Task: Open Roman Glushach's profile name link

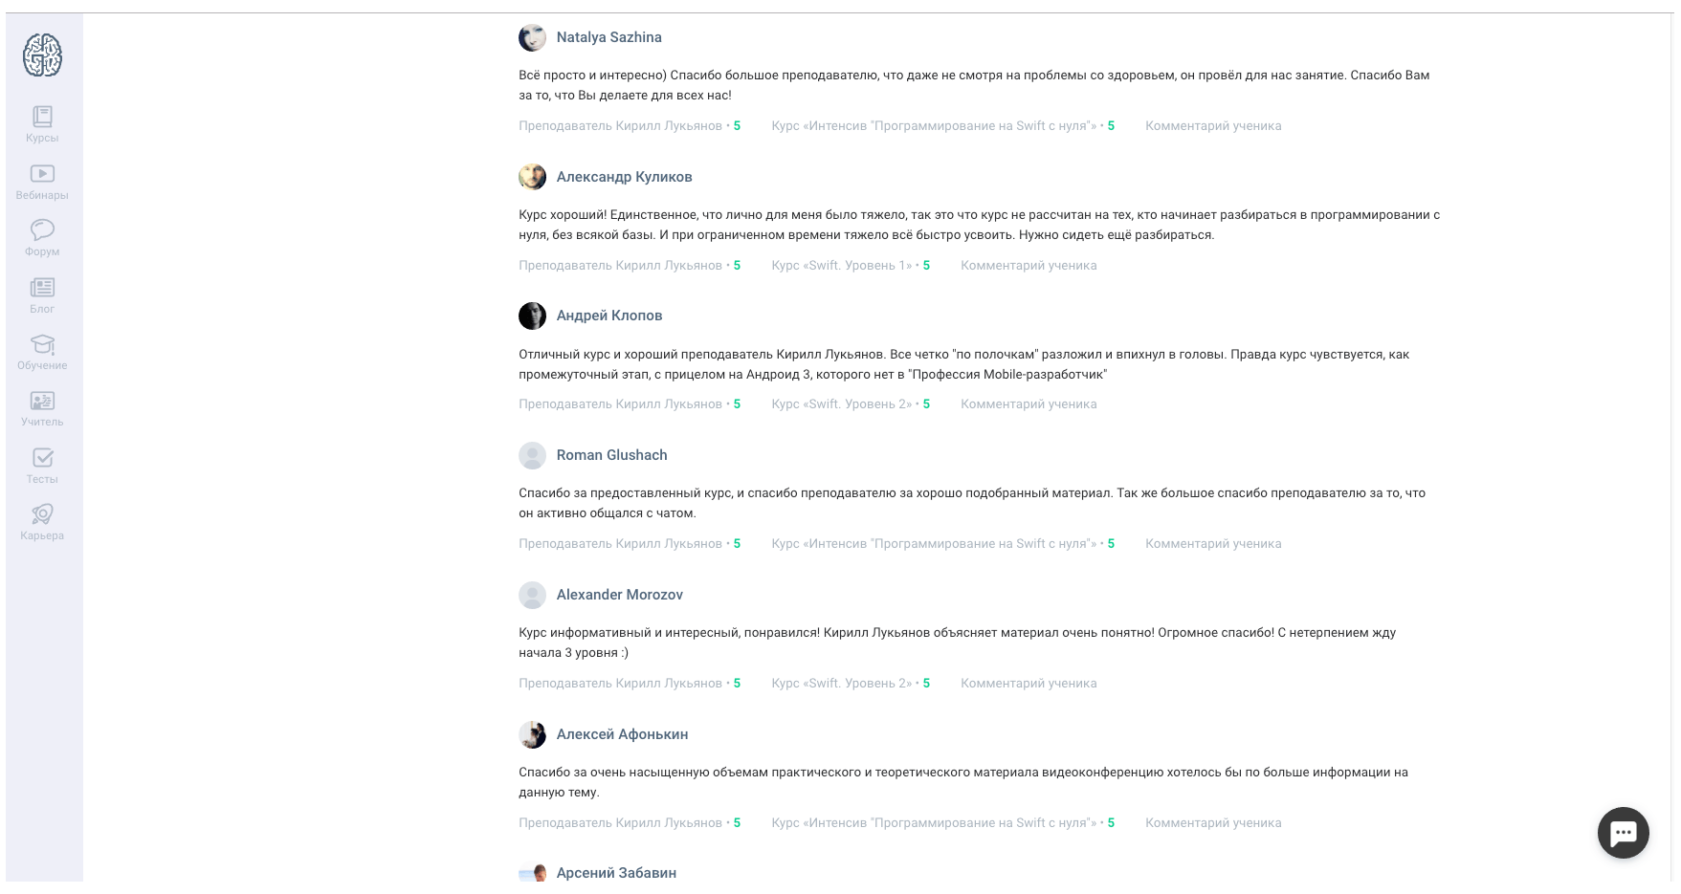Action: [x=611, y=455]
